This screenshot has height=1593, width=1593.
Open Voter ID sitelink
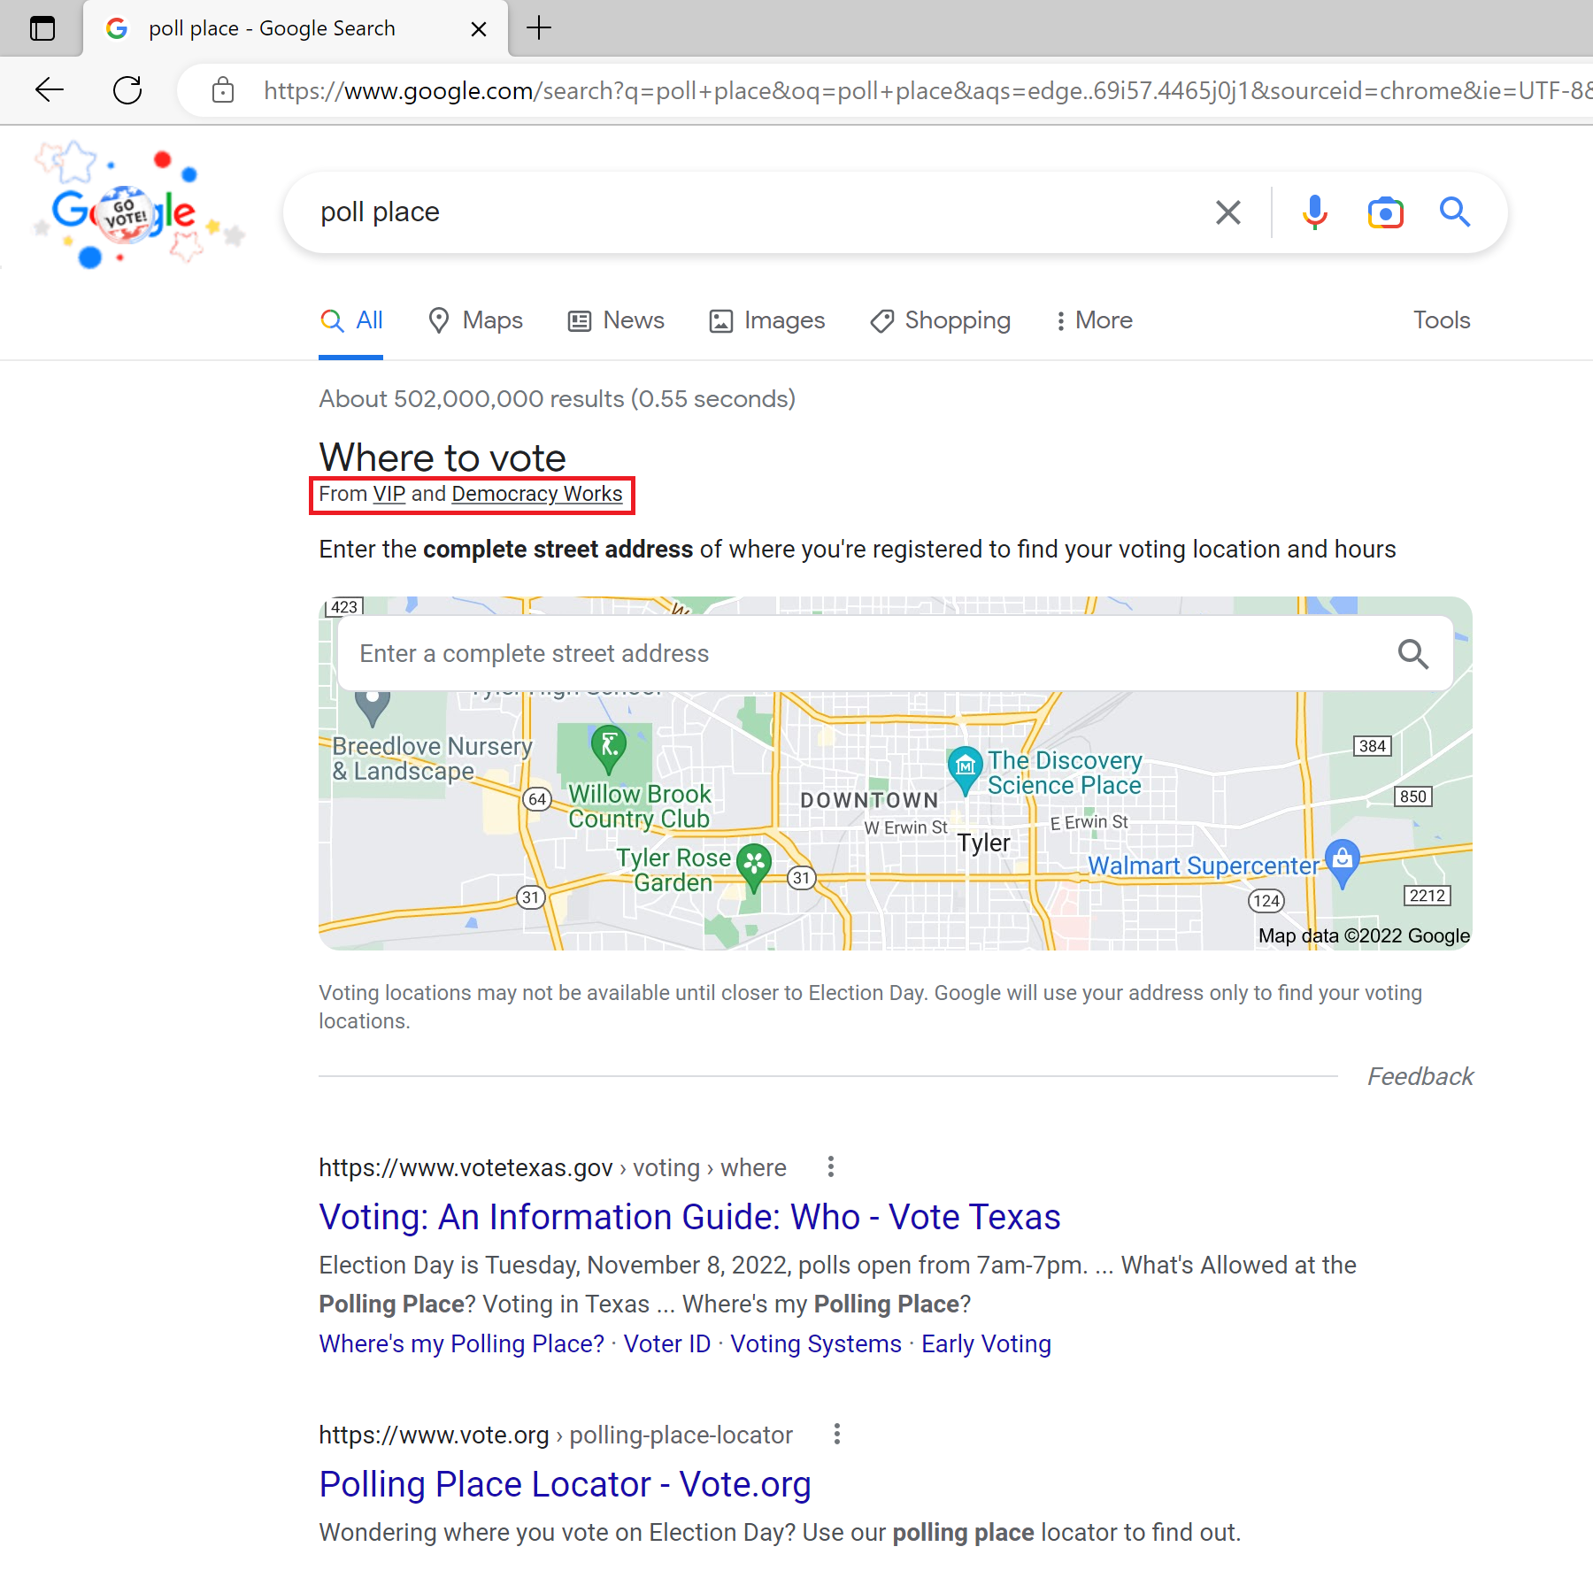pos(667,1343)
